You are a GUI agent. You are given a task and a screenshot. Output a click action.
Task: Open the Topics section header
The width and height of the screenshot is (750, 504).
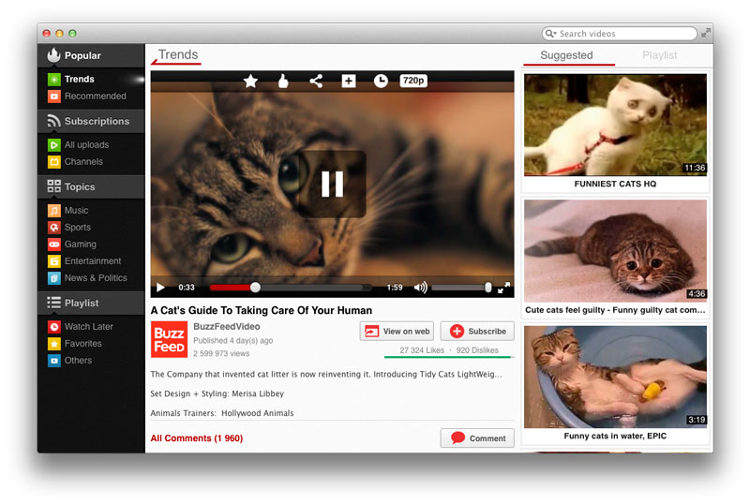[91, 186]
